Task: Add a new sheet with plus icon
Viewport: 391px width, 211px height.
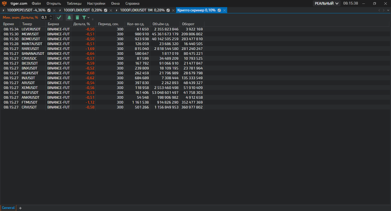Action: 21,208
